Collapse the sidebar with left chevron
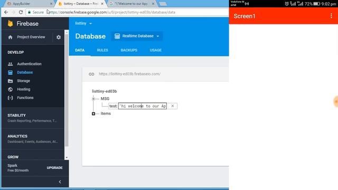 pyautogui.click(x=60, y=182)
